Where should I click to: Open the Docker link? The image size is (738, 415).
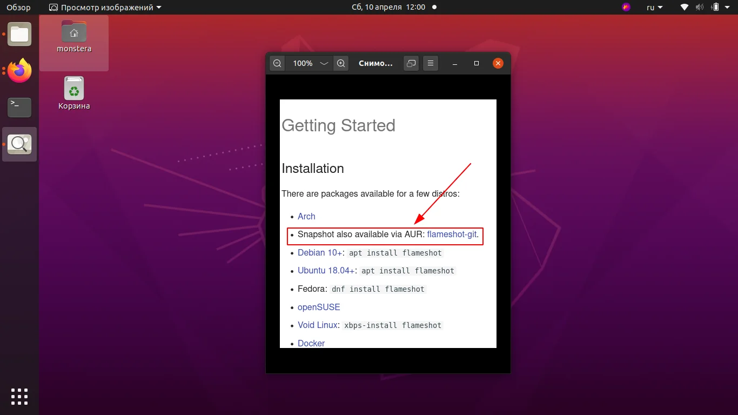311,343
